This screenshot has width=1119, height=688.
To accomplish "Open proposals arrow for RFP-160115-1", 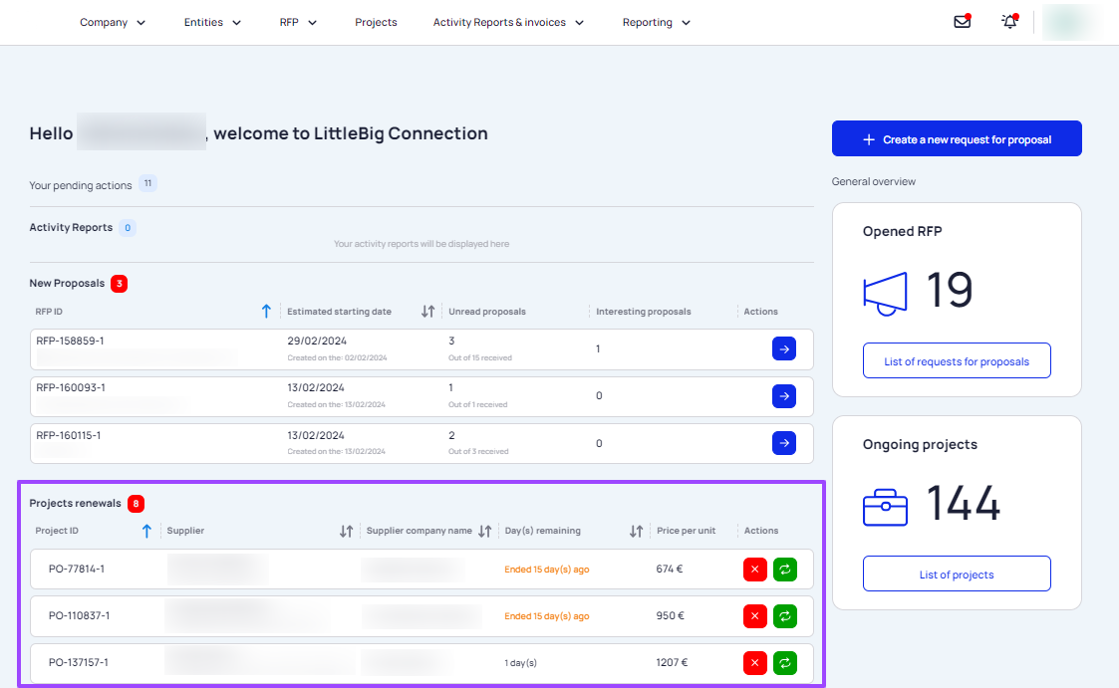I will tap(783, 443).
